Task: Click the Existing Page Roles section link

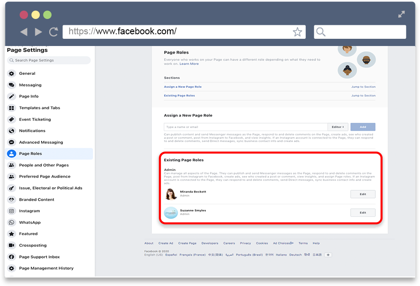Action: tap(179, 96)
